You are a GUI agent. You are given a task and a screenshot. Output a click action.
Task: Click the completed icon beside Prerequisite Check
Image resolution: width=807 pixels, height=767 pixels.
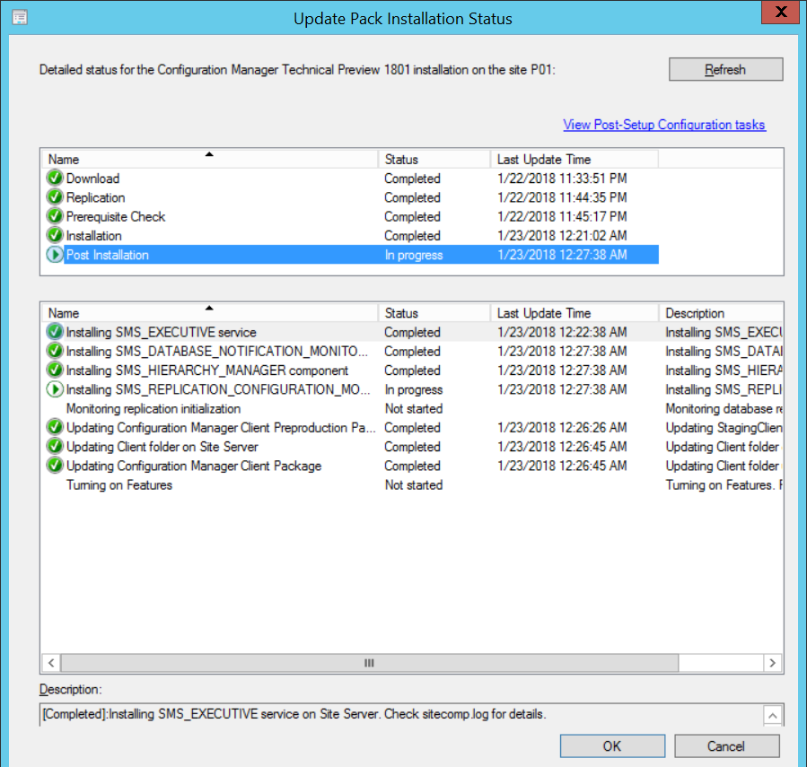click(x=55, y=216)
